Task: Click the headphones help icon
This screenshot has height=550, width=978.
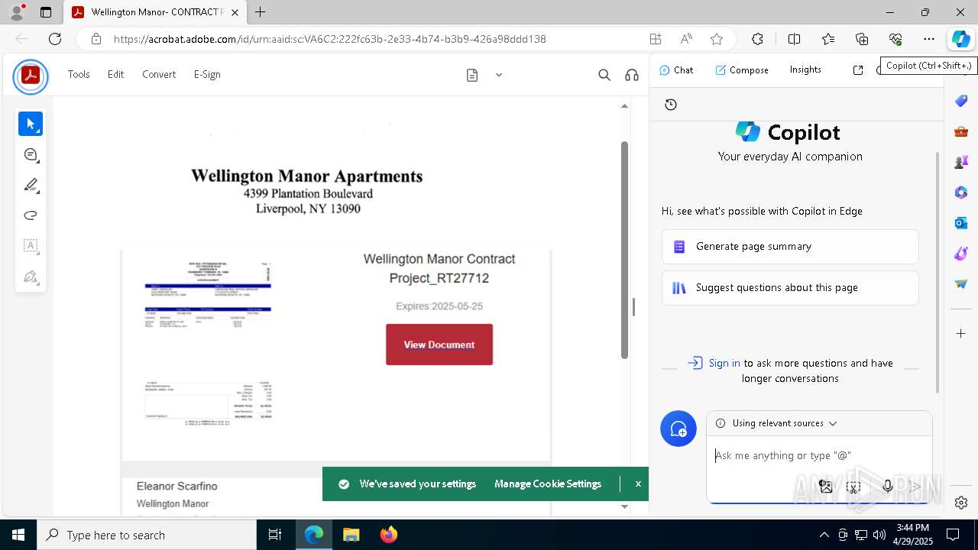Action: click(632, 75)
